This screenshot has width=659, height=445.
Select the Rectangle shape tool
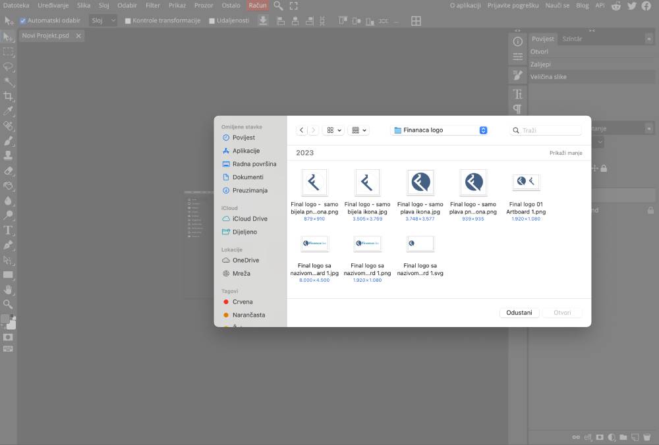click(8, 275)
